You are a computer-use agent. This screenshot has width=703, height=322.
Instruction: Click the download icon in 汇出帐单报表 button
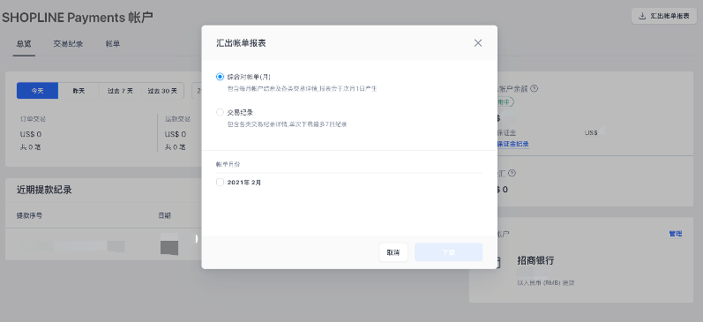[642, 16]
